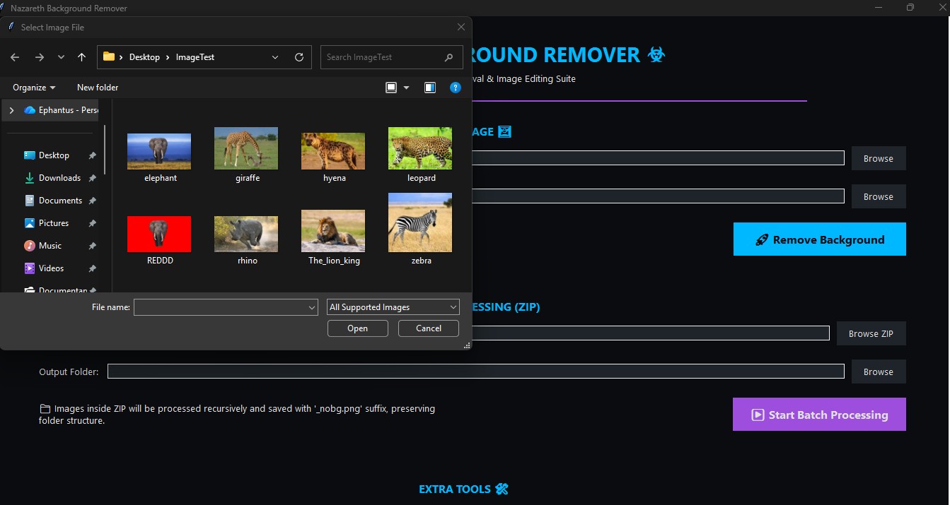The width and height of the screenshot is (950, 505).
Task: Click the Up one level arrow
Action: pos(82,57)
